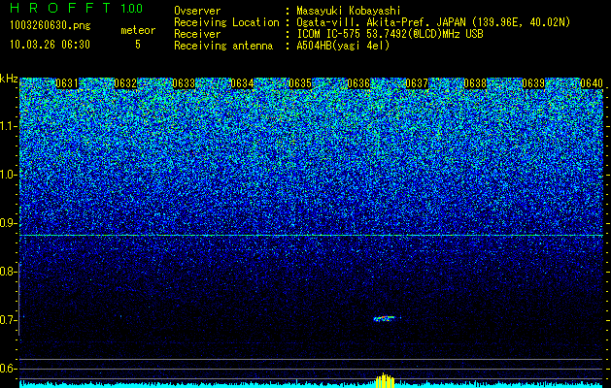Click the 0.8 frequency axis label
The height and width of the screenshot is (388, 611).
[x=9, y=272]
